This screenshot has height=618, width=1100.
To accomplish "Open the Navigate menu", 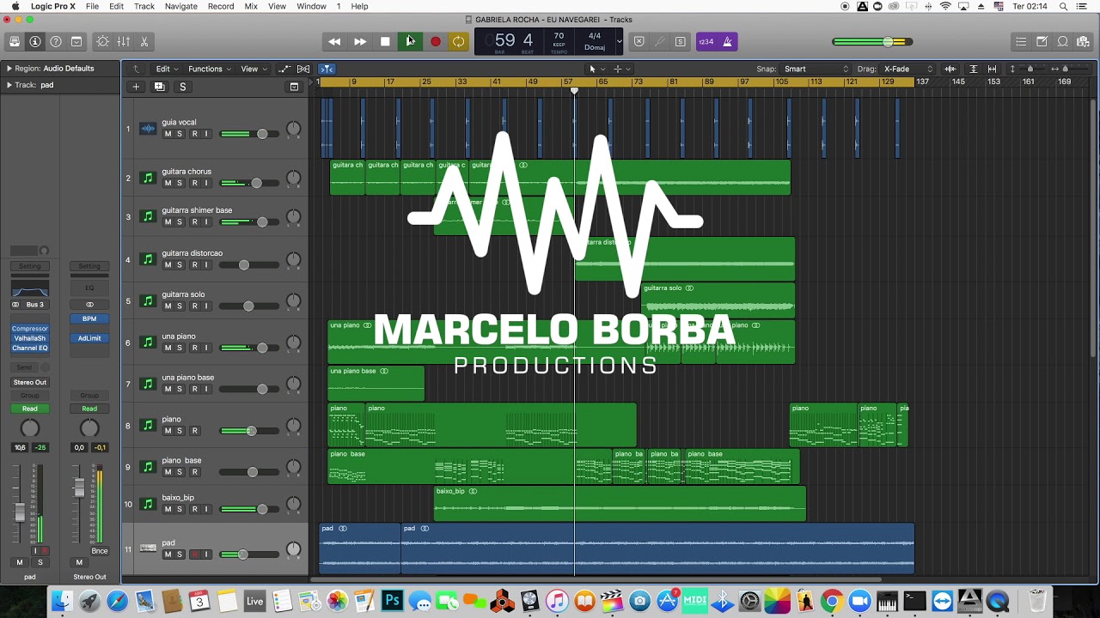I will click(x=180, y=6).
